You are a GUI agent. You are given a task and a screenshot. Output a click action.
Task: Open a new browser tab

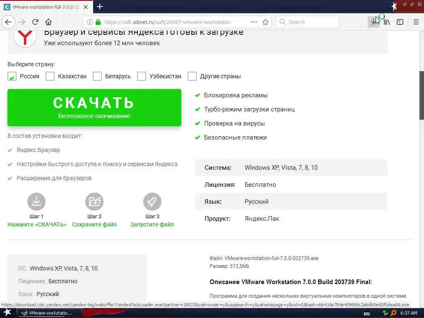tap(99, 7)
